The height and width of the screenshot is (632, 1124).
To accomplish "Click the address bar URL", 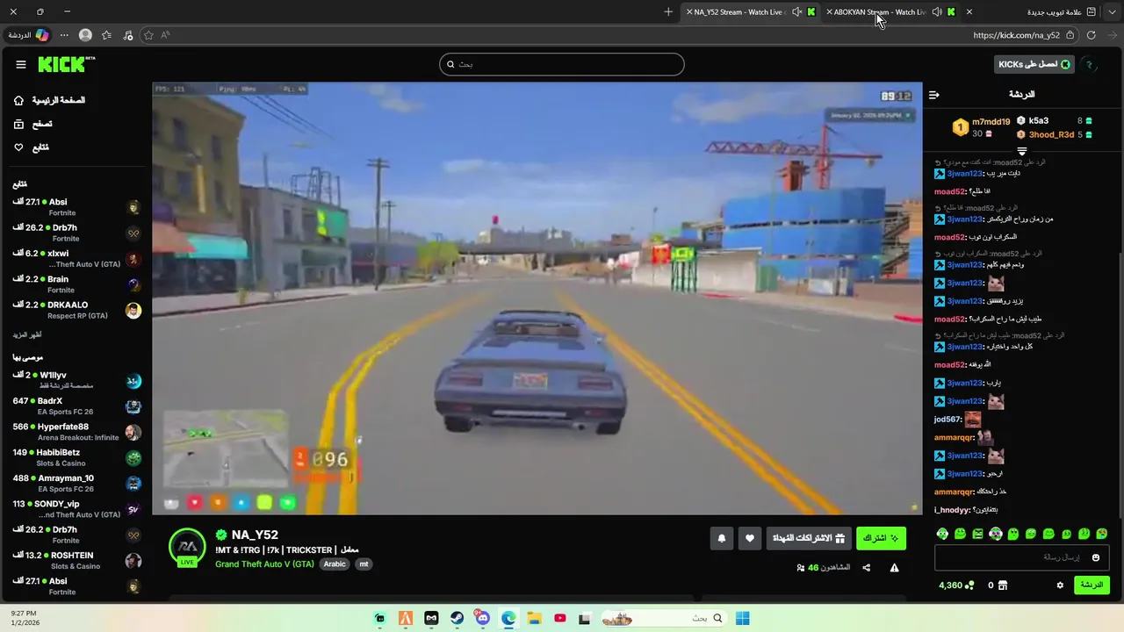I will (1016, 35).
